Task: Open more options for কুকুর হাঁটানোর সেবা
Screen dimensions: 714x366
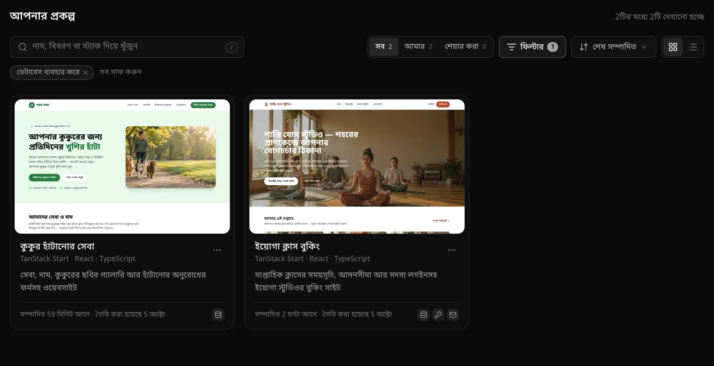Action: click(217, 250)
